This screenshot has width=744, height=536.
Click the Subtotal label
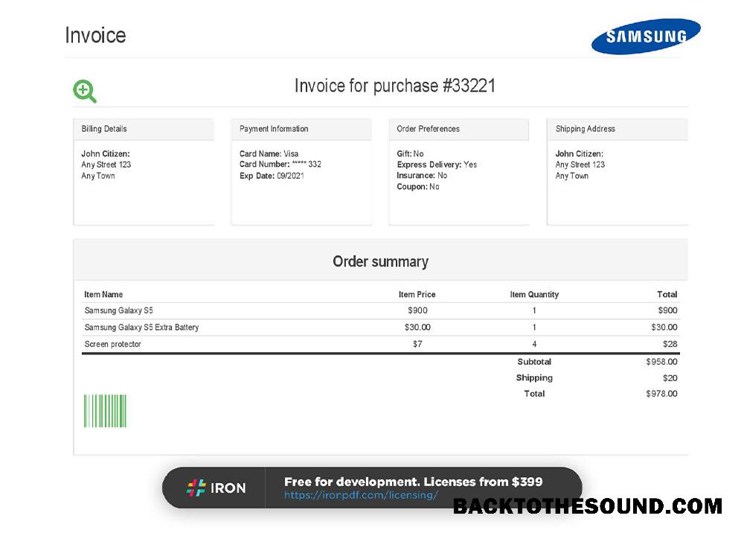(534, 362)
